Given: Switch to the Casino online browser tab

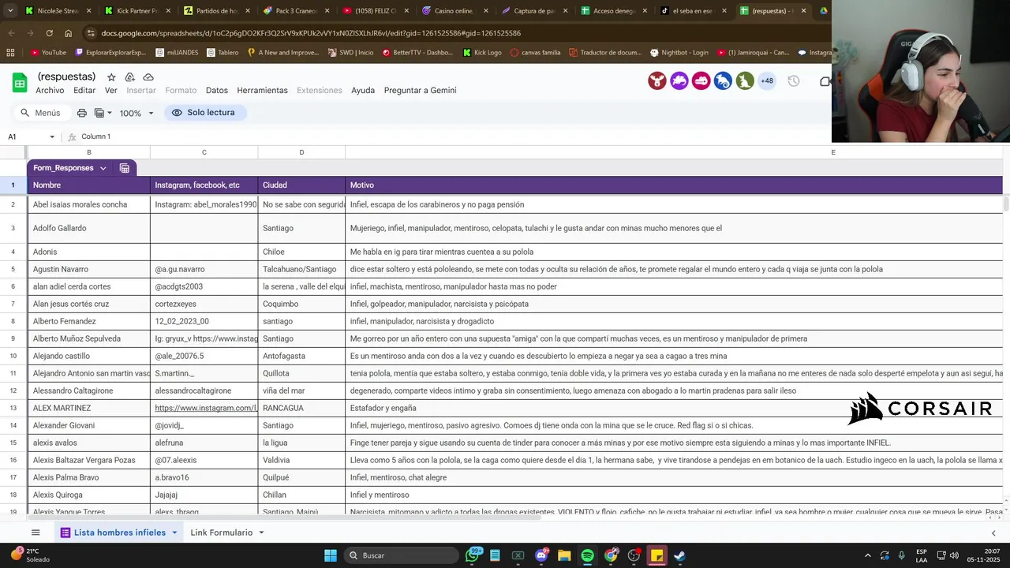Looking at the screenshot, I should (x=455, y=11).
